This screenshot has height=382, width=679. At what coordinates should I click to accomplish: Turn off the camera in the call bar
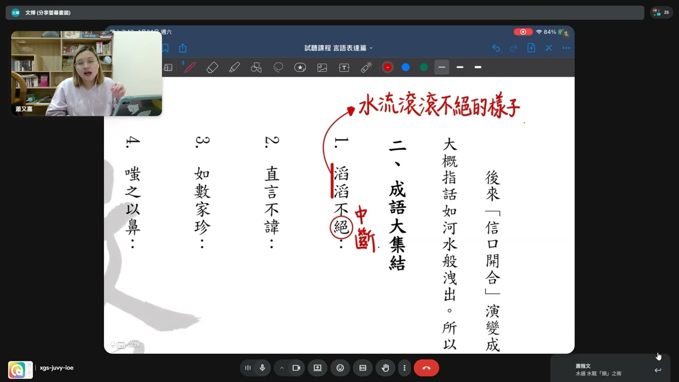click(297, 368)
